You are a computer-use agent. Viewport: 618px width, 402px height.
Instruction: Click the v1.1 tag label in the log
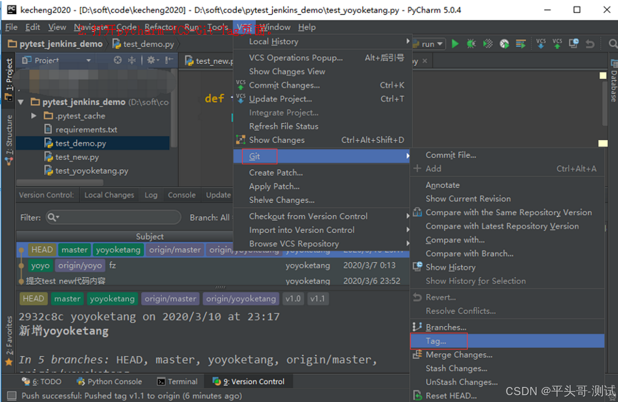pos(317,299)
